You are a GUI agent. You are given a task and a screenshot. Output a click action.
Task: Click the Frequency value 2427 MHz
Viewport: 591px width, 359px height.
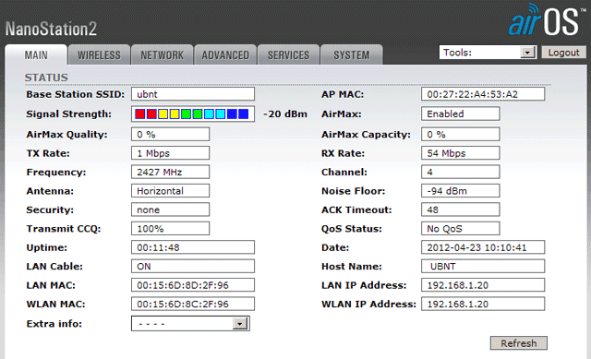click(x=170, y=172)
